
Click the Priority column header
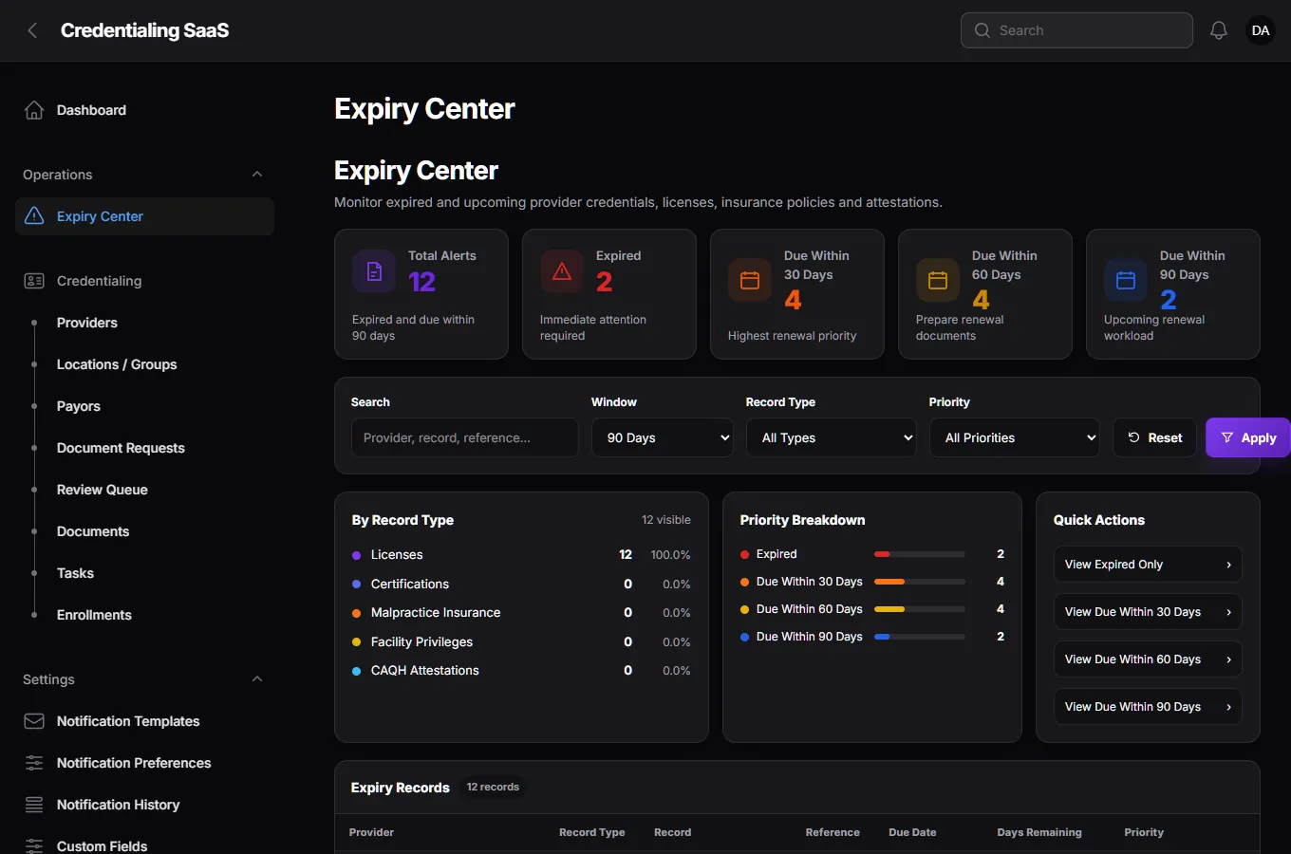1144,832
